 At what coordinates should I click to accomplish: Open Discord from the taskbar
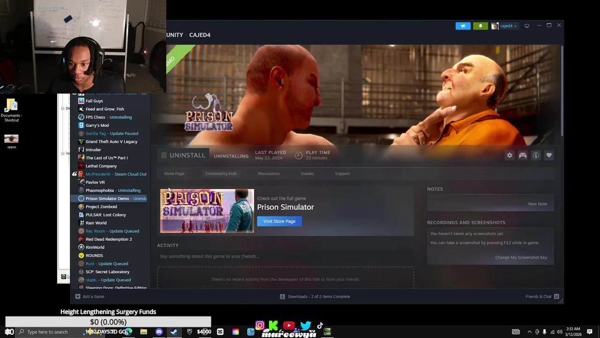158,332
